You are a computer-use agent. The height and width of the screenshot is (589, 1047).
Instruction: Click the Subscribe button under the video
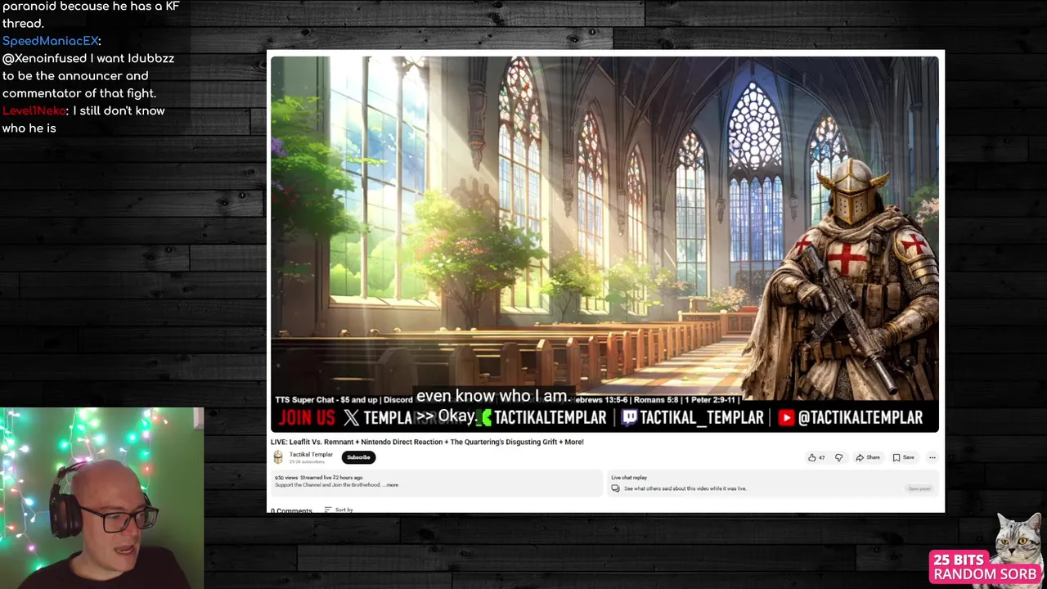[x=358, y=457]
